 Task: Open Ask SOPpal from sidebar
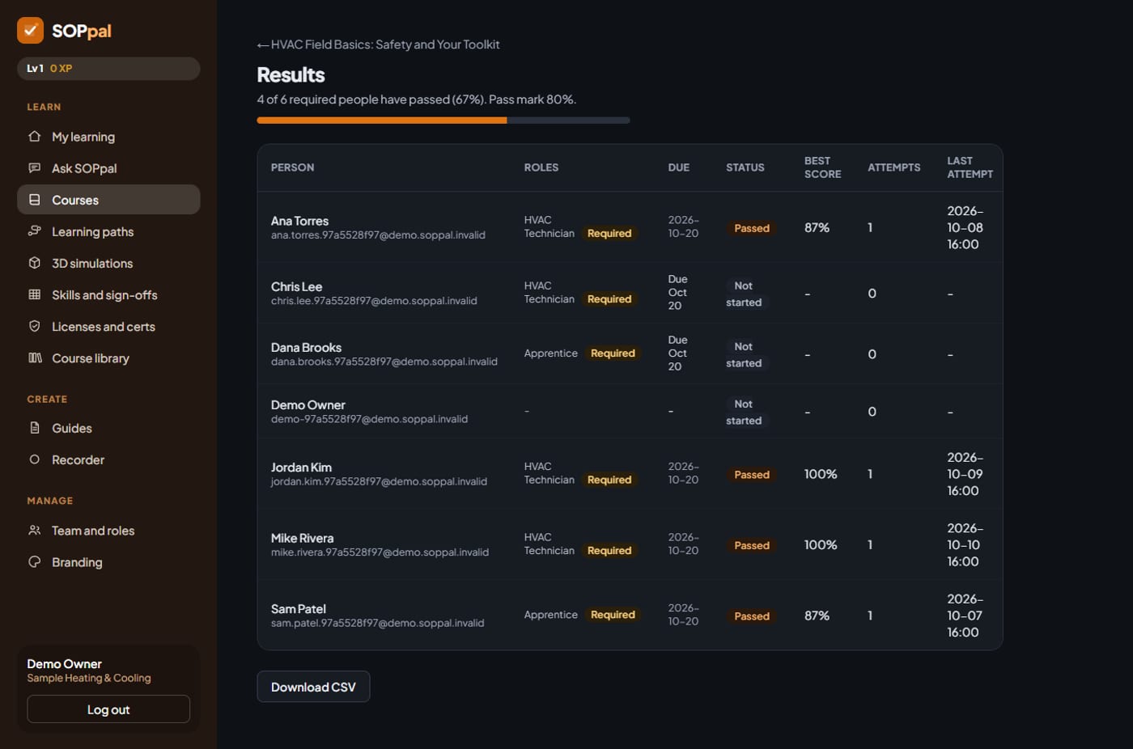coord(108,168)
